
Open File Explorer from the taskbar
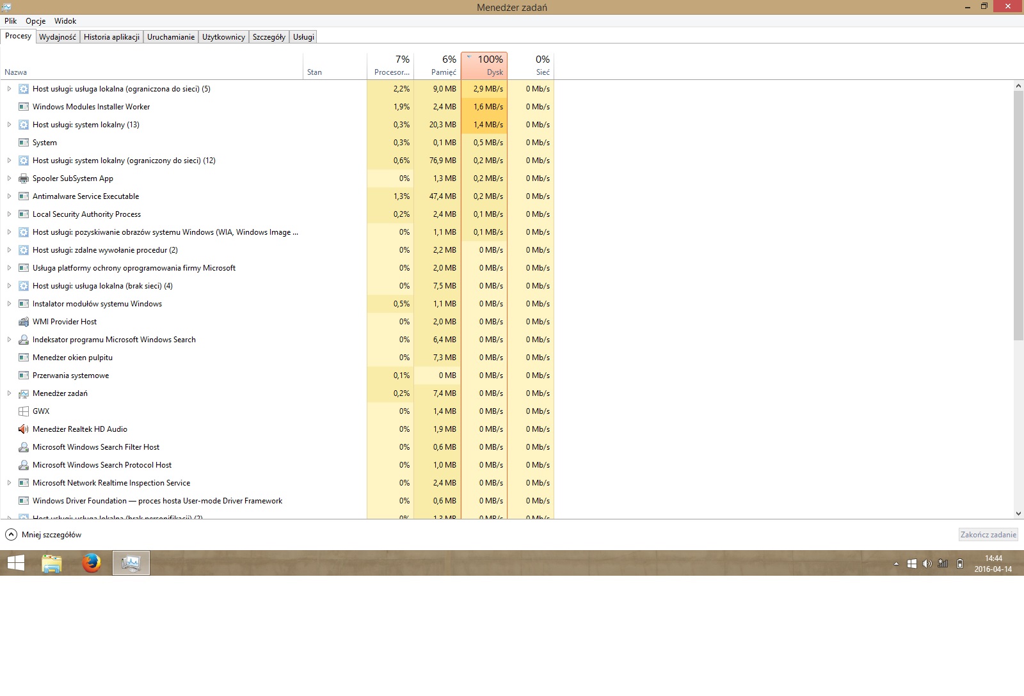(x=52, y=563)
